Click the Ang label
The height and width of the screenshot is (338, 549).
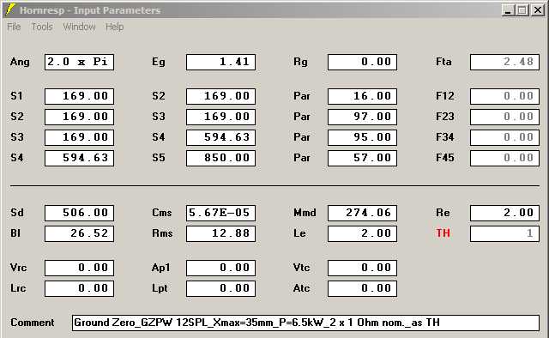pos(20,63)
